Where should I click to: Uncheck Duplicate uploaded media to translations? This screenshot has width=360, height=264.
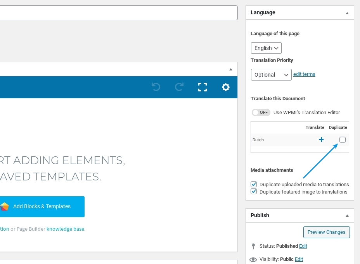pyautogui.click(x=254, y=184)
